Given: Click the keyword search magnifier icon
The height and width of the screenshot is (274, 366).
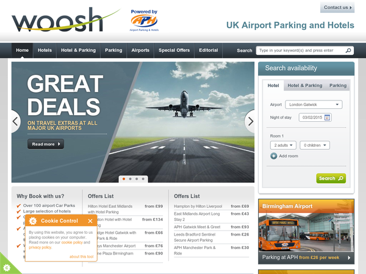Looking at the screenshot, I should pyautogui.click(x=348, y=51).
